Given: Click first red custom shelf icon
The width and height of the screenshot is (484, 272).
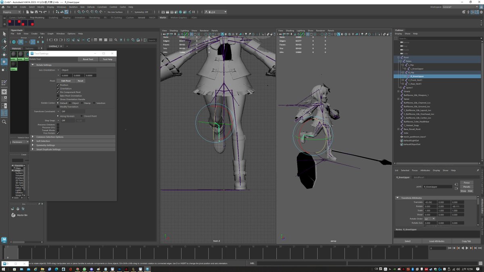Looking at the screenshot, I should pyautogui.click(x=10, y=23).
